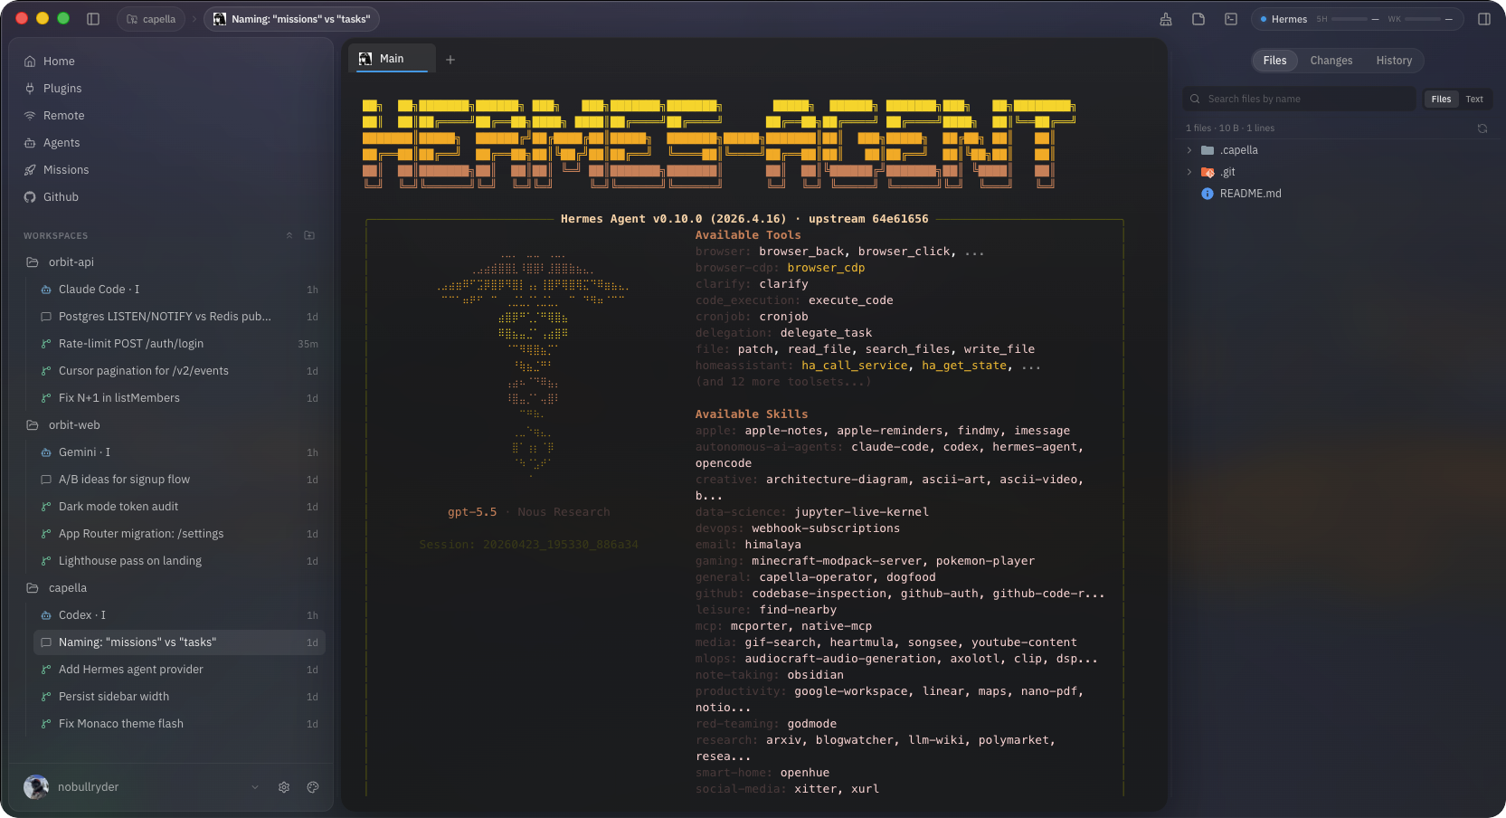
Task: Select the Main terminal tab
Action: (392, 59)
